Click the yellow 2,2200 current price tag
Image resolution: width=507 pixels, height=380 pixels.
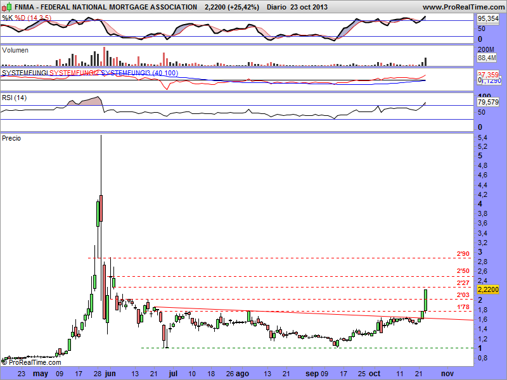pos(489,288)
